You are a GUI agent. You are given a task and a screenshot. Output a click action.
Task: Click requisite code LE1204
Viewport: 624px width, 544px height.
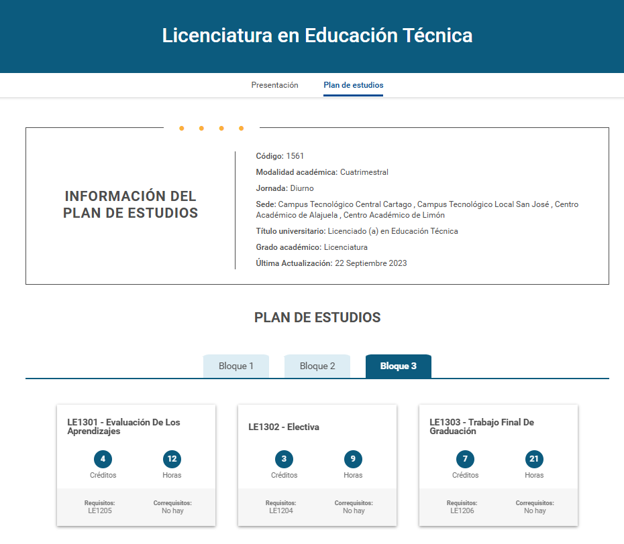click(x=281, y=511)
